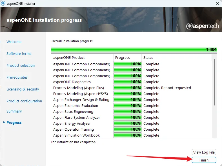222x166 pixels.
Task: Open the Summary step
Action: (x=14, y=111)
